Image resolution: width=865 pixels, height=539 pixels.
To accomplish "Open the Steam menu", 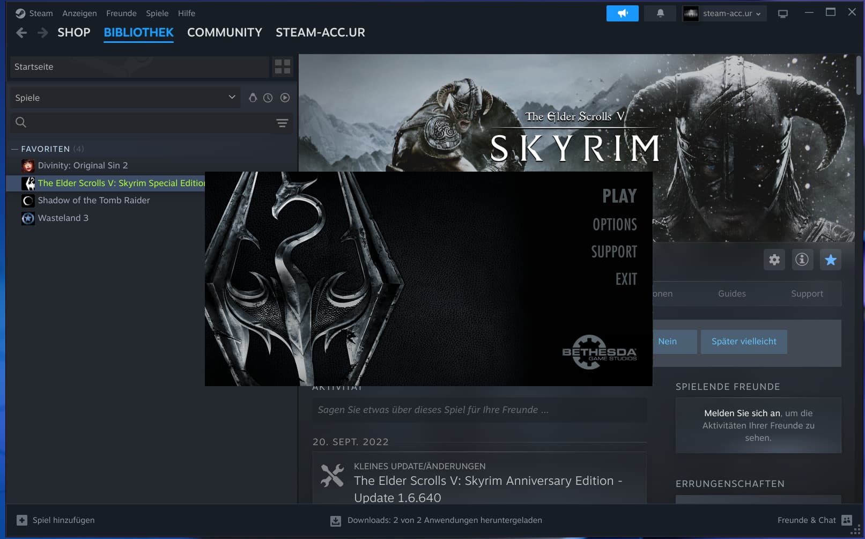I will click(x=41, y=13).
